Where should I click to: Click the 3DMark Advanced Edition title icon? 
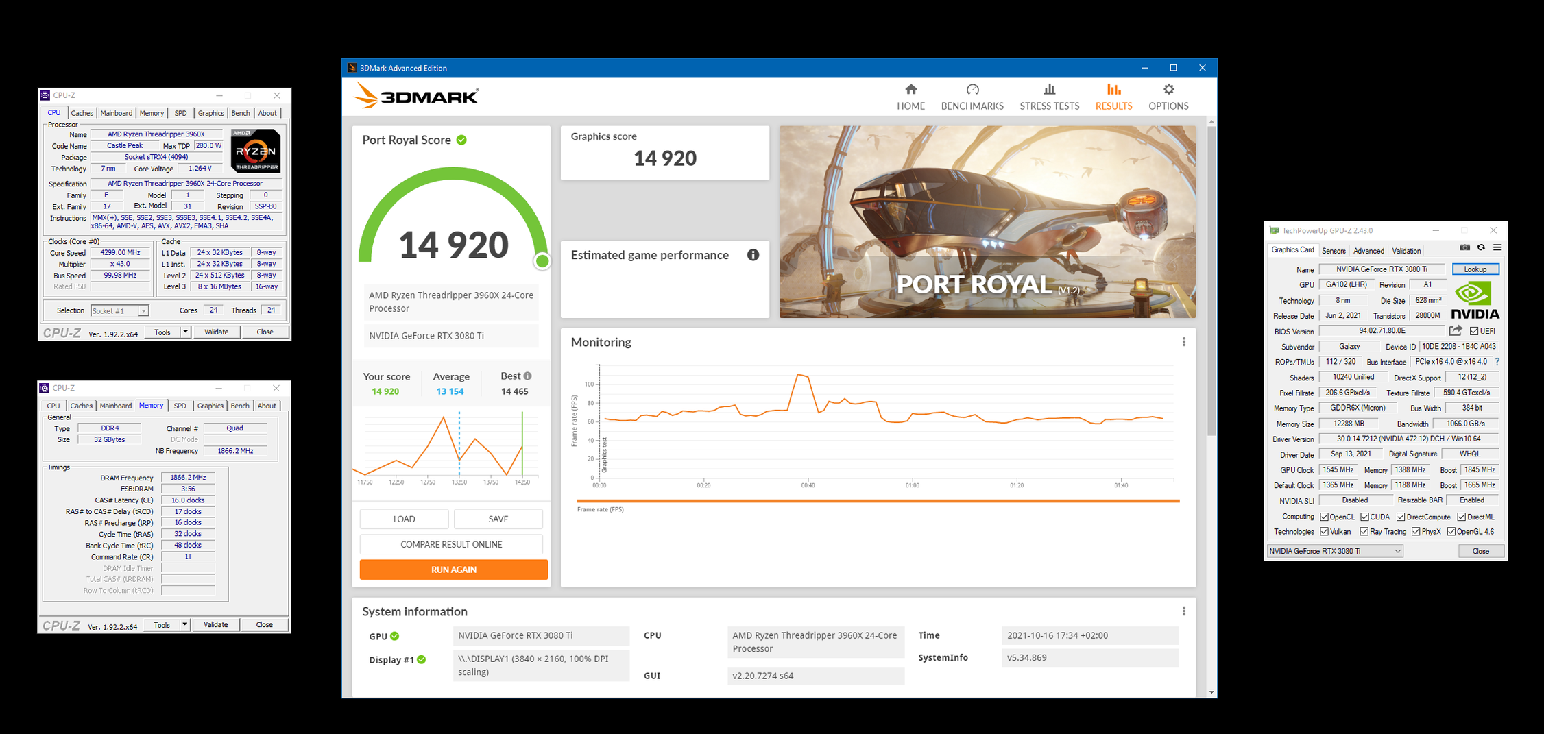coord(352,68)
